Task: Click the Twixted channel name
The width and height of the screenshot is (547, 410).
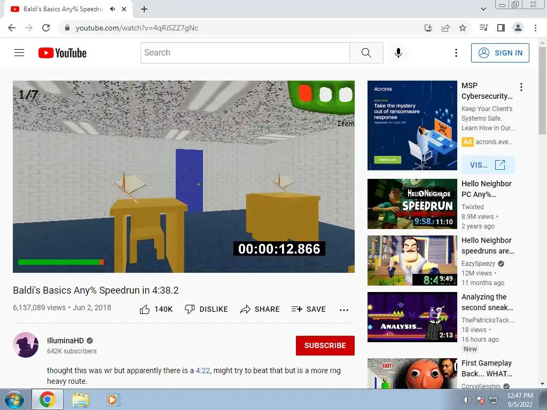Action: coord(472,207)
